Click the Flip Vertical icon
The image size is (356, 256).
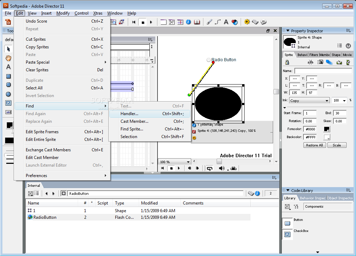coord(348,62)
